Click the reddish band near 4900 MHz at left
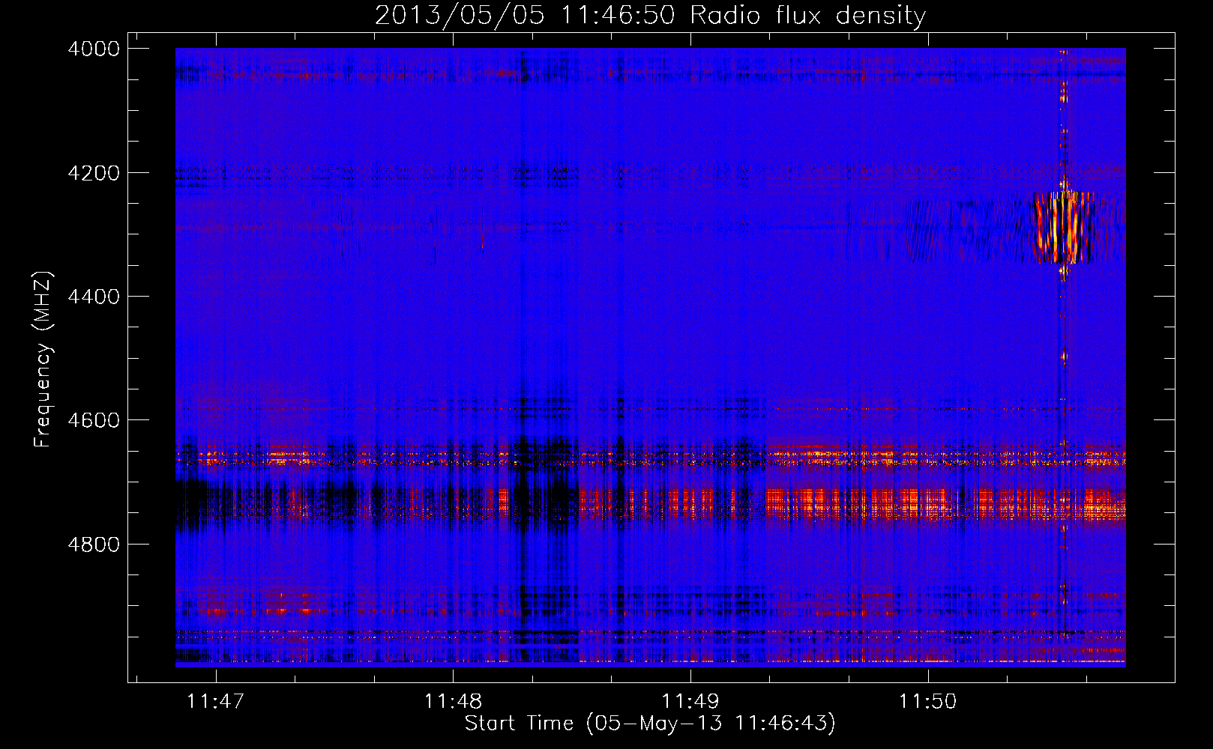Image resolution: width=1213 pixels, height=749 pixels. click(255, 601)
